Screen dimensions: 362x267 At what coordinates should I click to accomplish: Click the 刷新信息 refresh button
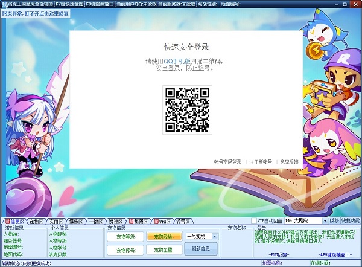pos(201,249)
